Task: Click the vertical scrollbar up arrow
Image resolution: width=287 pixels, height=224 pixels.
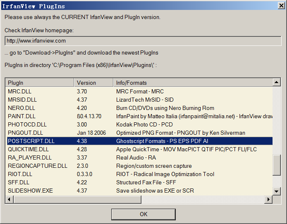Action: [276, 82]
